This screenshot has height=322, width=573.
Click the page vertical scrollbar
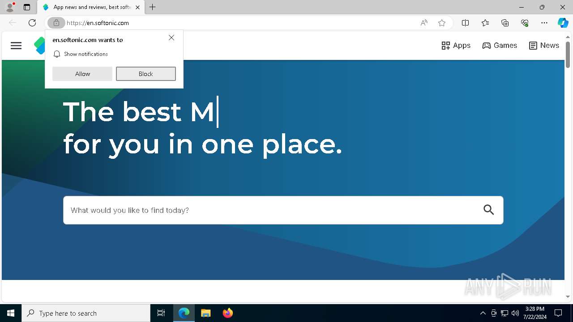point(568,55)
